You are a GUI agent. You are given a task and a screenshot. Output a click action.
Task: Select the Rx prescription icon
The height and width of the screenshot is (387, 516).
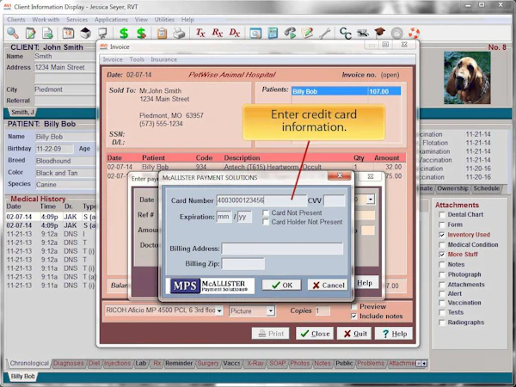218,33
